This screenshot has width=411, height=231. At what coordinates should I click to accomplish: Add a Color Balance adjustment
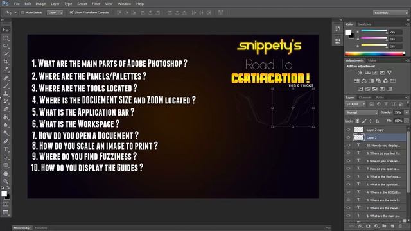364,81
